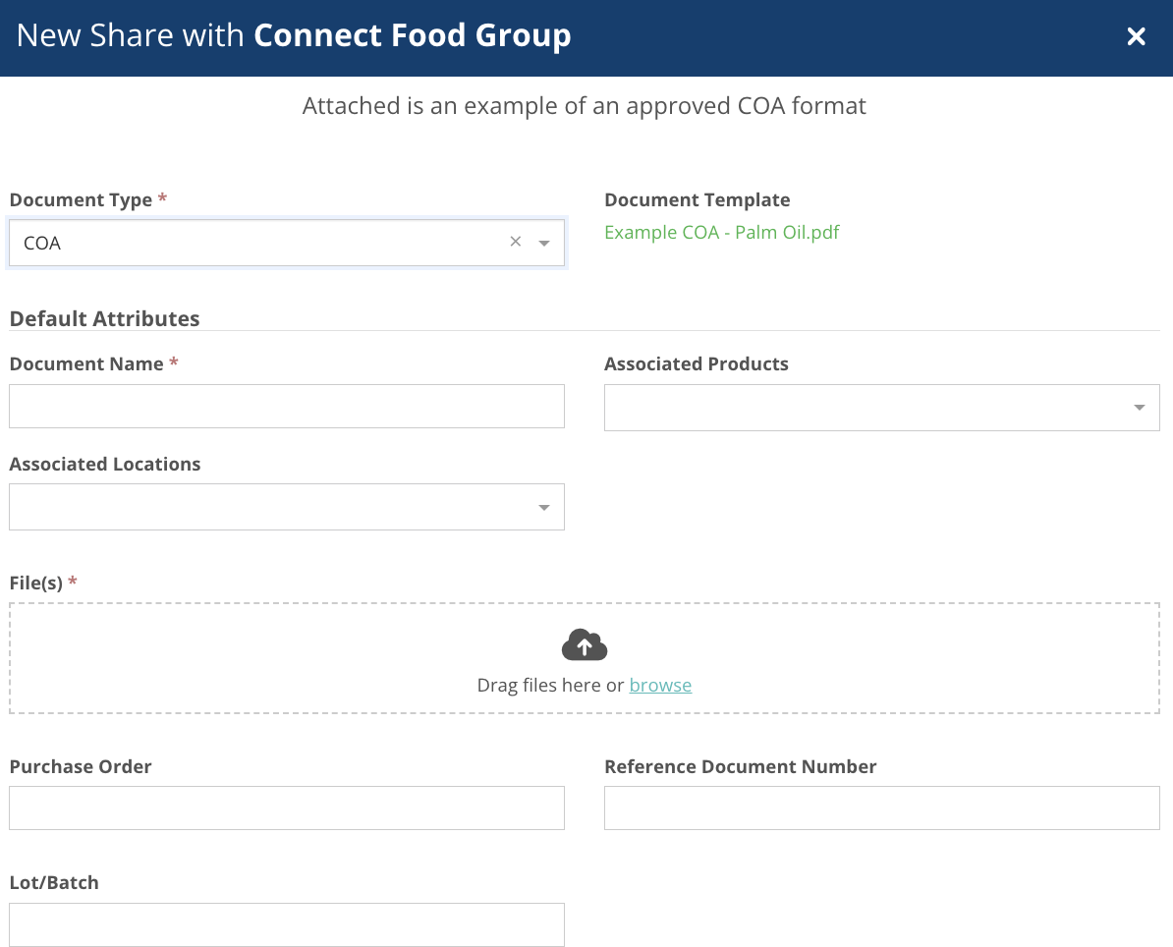Click the Document Name label
The image size is (1173, 947).
86,364
